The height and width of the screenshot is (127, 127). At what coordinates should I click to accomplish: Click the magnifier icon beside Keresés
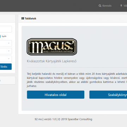click(100, 6)
